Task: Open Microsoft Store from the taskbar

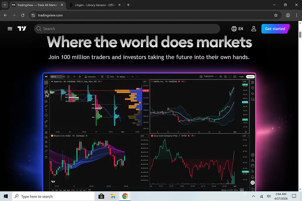Action: 101,196
